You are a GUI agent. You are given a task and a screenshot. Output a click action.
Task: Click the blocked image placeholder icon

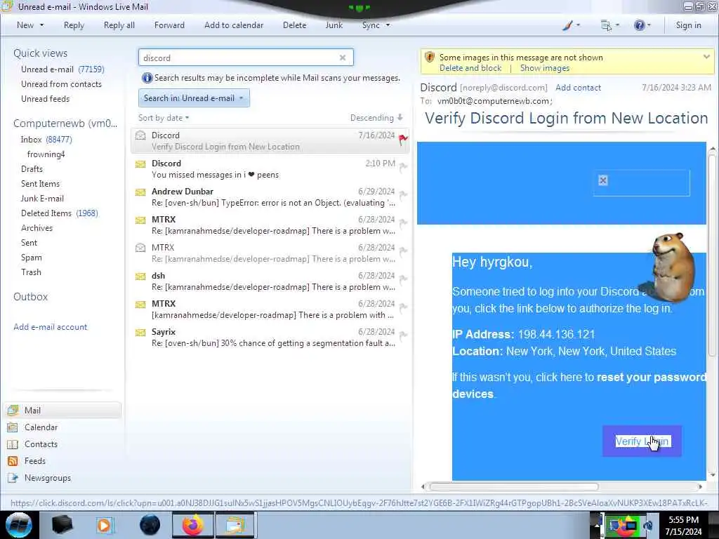coord(603,180)
